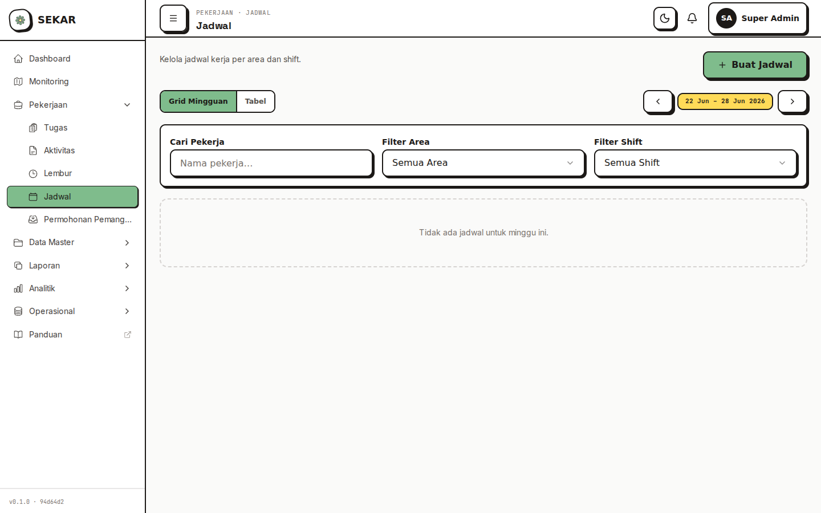
Task: Open the Dashboard menu item
Action: click(x=72, y=59)
